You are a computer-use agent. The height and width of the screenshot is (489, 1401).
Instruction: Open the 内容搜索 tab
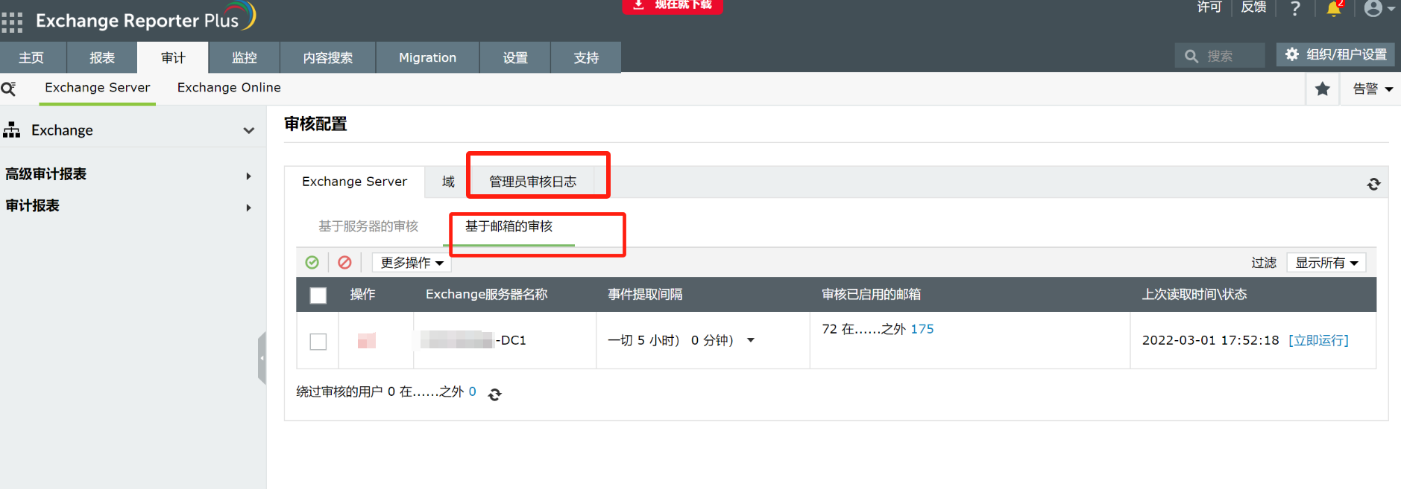pos(328,57)
